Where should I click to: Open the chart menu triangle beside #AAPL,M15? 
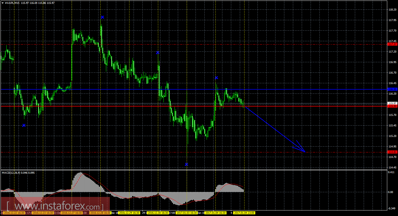coord(2,2)
